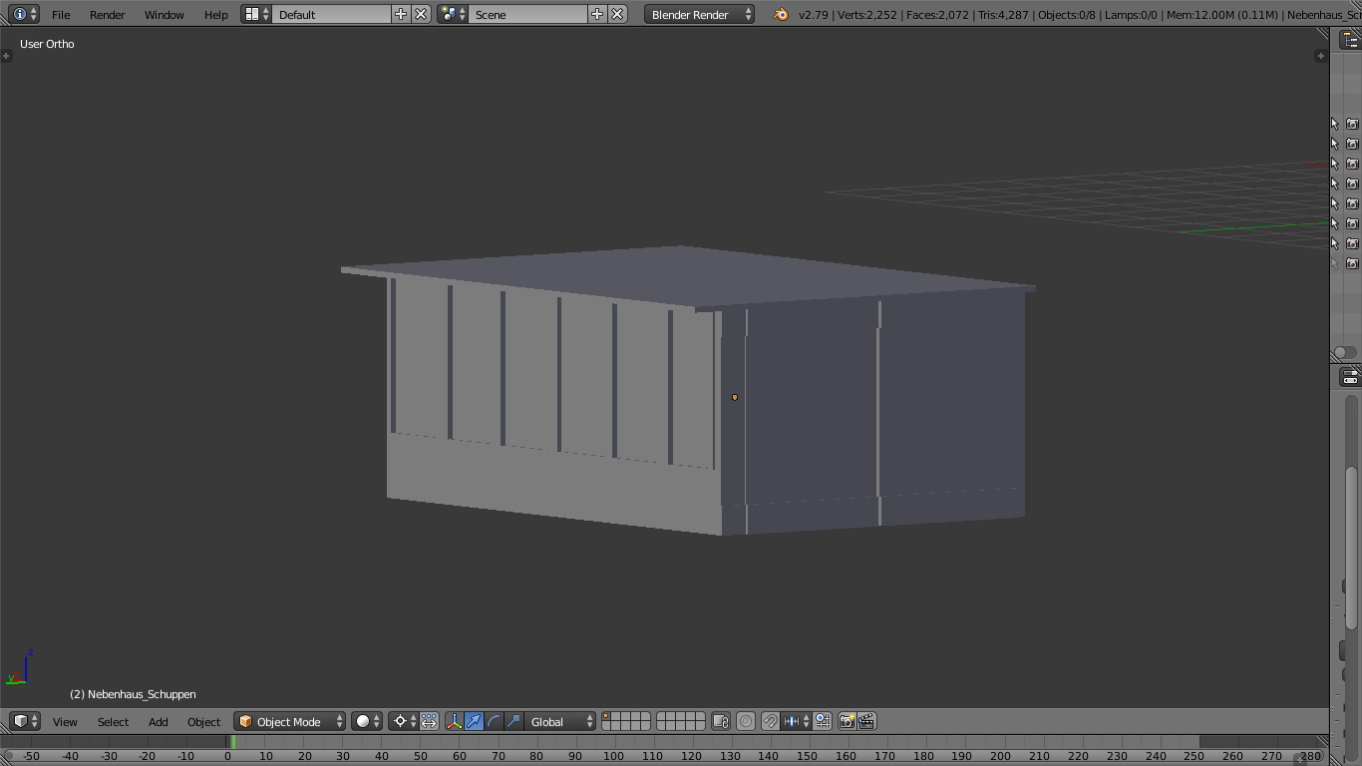Enable proportional editing circle button

(746, 721)
